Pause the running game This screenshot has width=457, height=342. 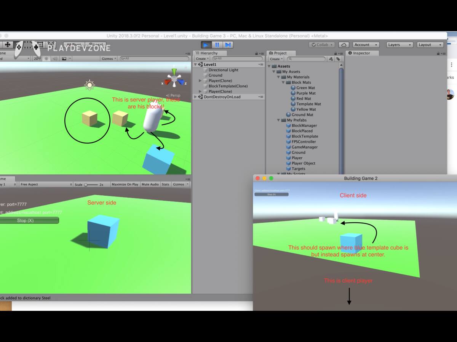pyautogui.click(x=217, y=45)
